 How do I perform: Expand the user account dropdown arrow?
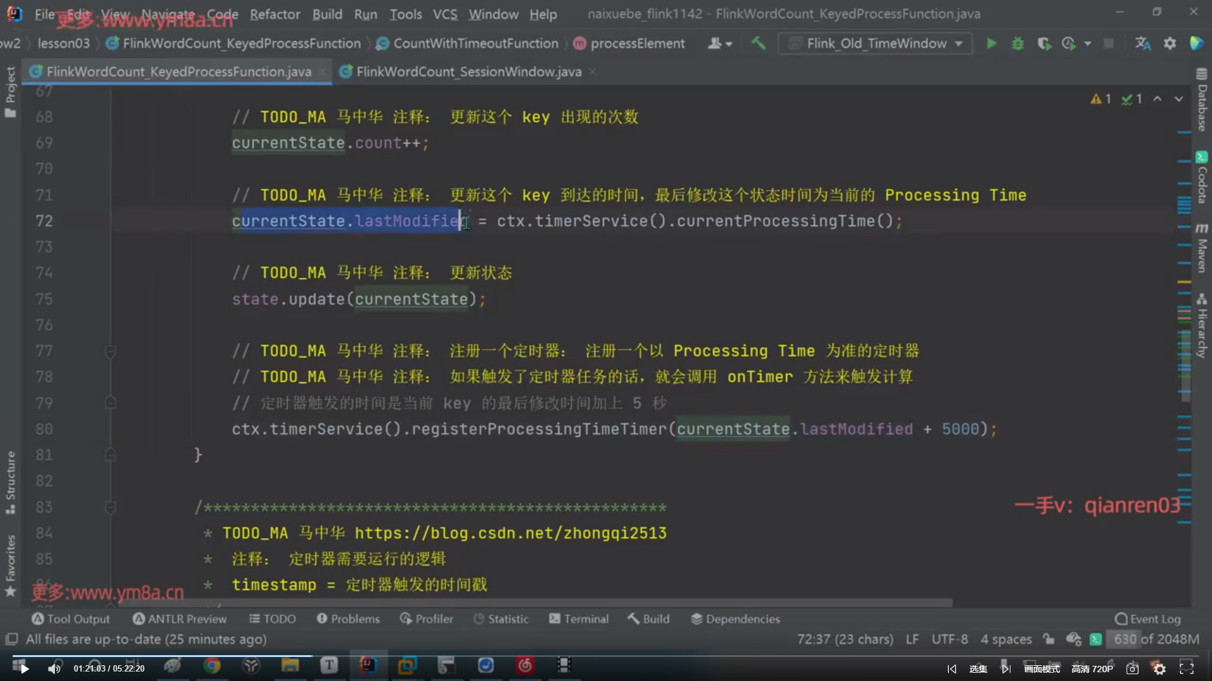pyautogui.click(x=729, y=44)
